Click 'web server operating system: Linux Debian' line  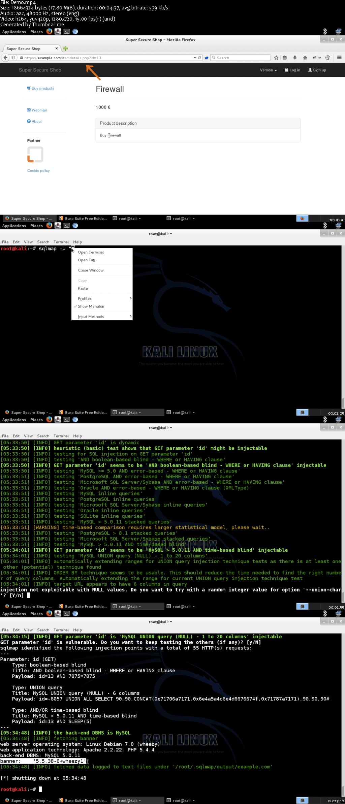click(80, 744)
